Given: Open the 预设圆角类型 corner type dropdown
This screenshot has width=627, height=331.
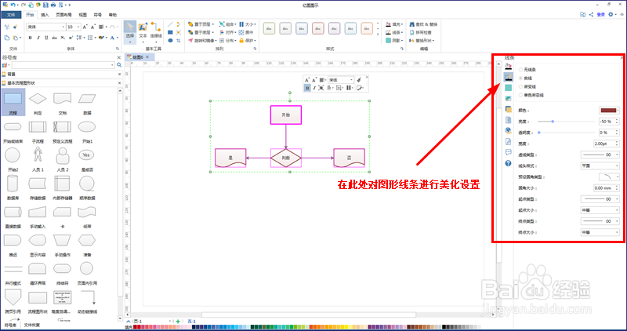Looking at the screenshot, I should [609, 177].
